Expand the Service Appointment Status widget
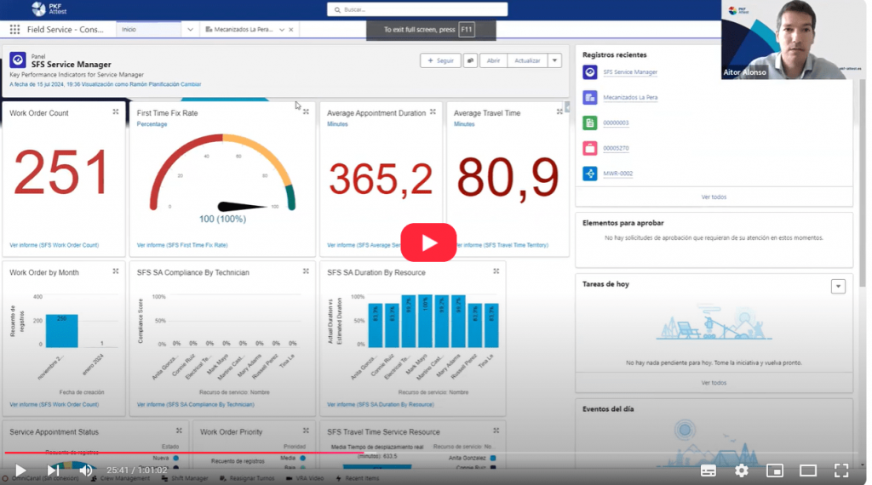Viewport: 872px width, 485px height. pos(179,431)
